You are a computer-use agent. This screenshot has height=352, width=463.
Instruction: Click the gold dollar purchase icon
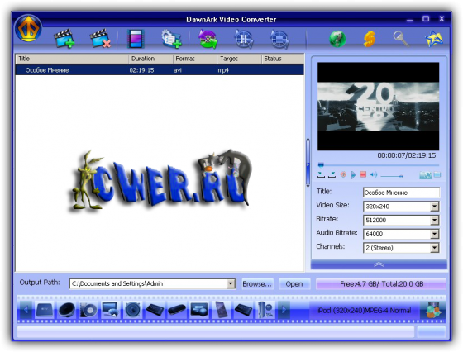369,39
